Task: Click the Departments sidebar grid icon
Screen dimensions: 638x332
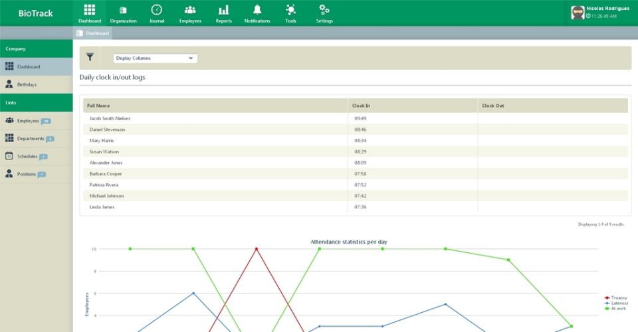Action: point(9,138)
